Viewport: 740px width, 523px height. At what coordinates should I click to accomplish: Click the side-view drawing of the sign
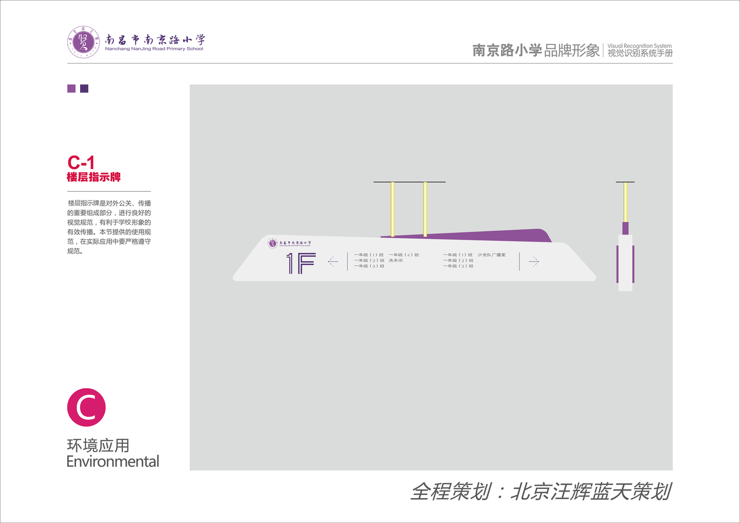(x=625, y=237)
